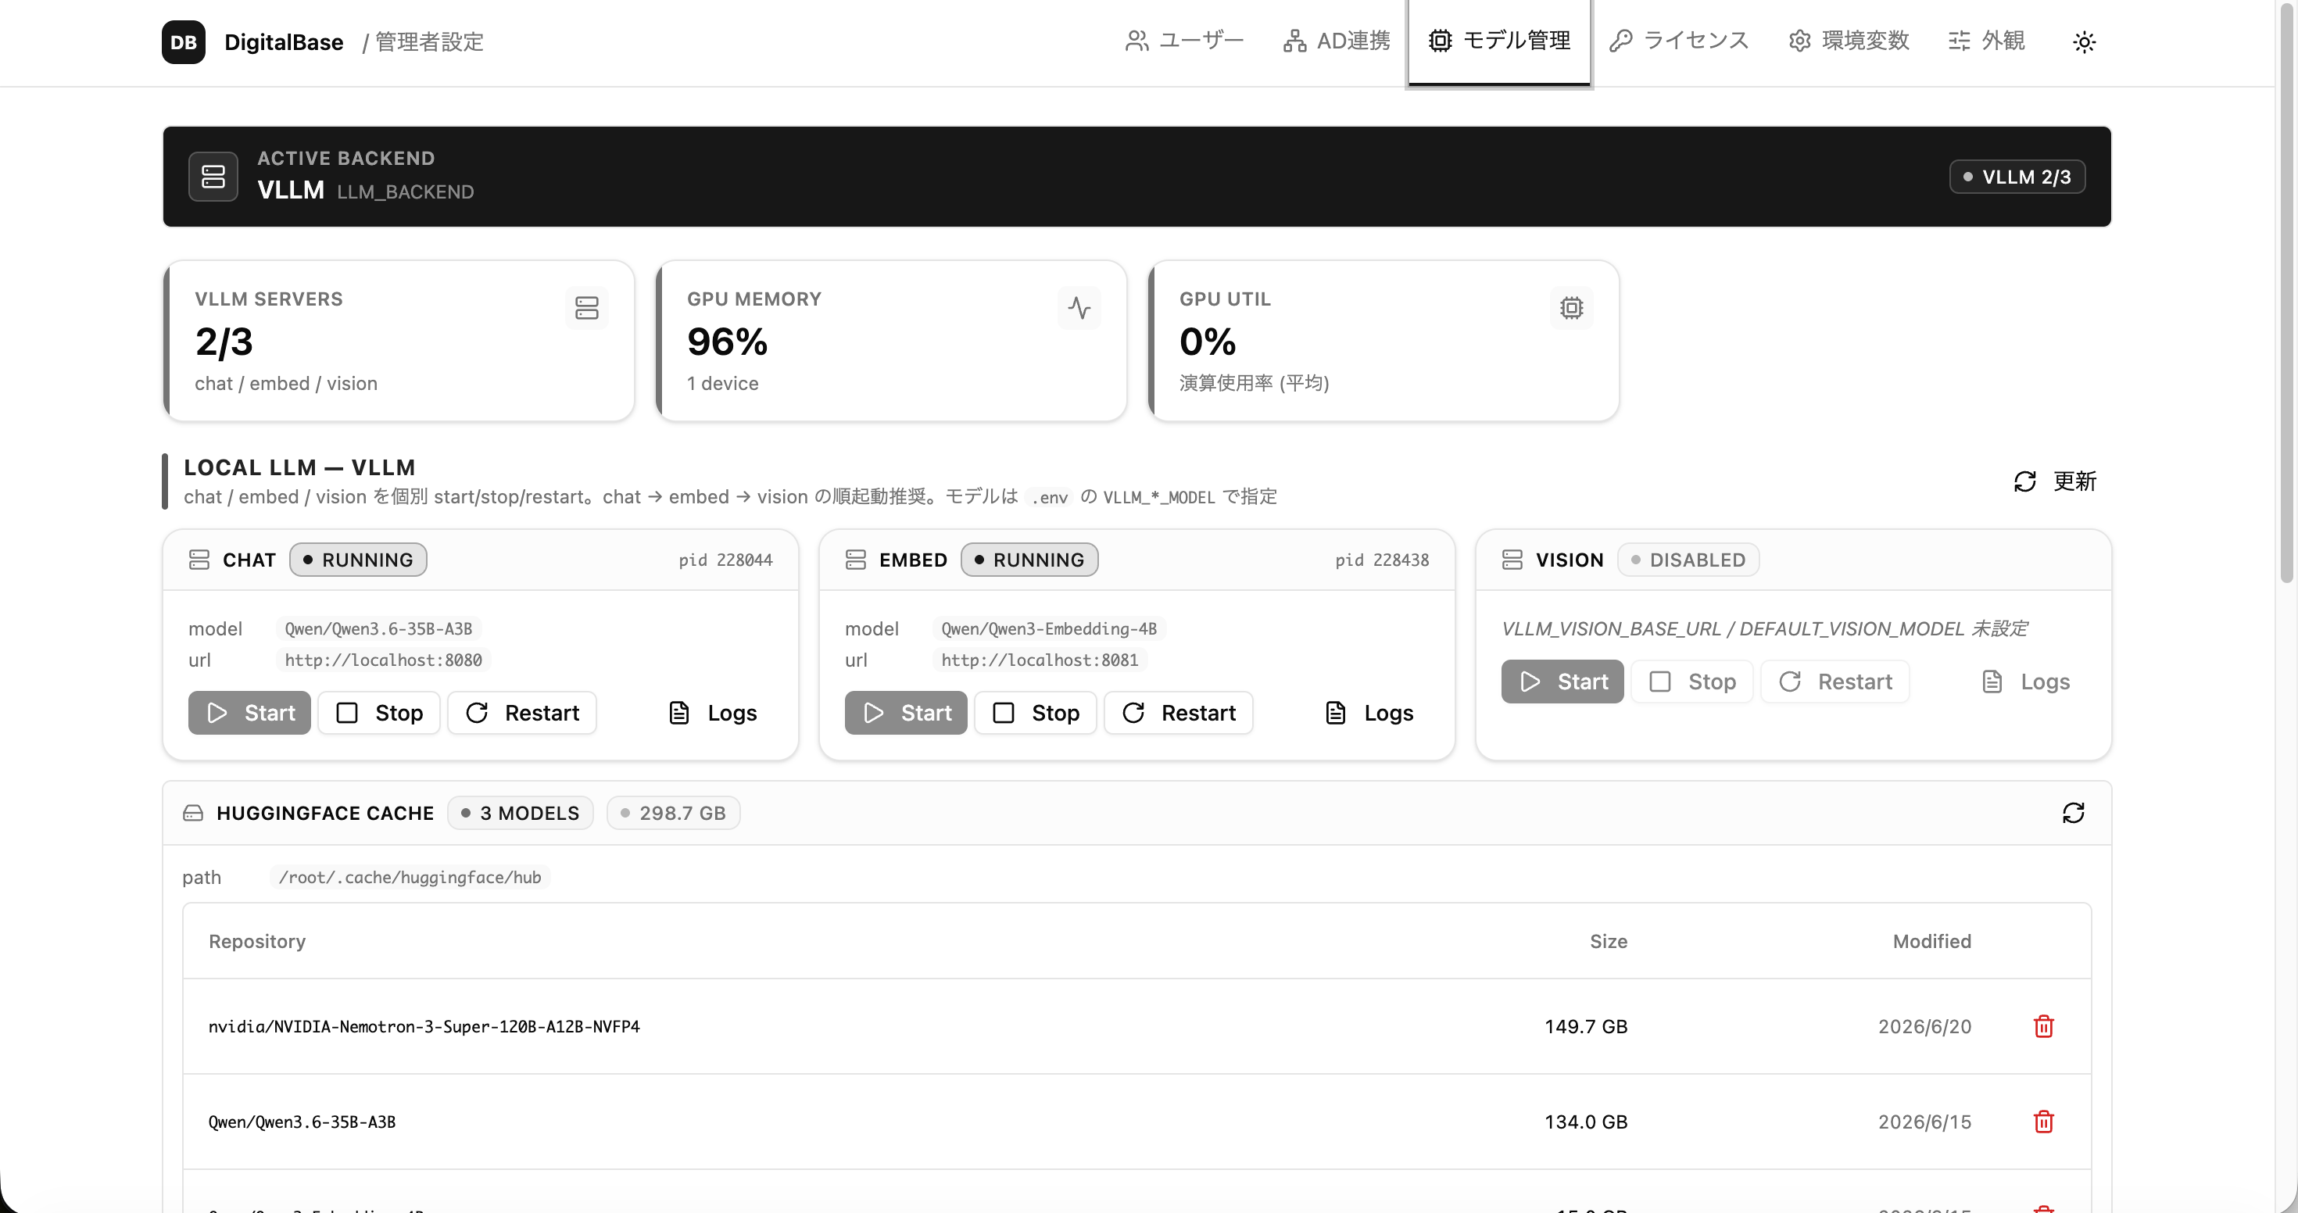Click the 更新 refresh button
Viewport: 2298px width, 1213px height.
coord(2056,481)
